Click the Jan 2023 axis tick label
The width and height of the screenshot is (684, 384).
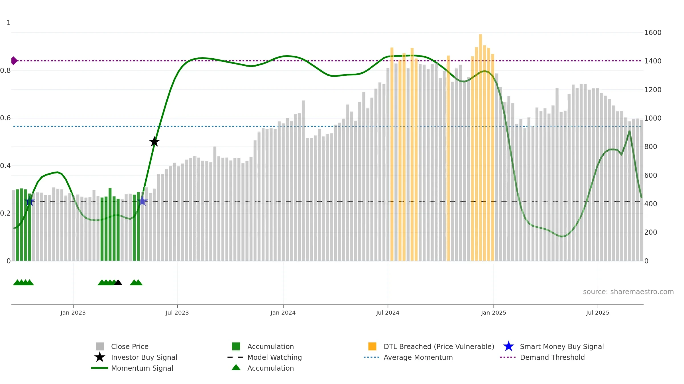(73, 313)
